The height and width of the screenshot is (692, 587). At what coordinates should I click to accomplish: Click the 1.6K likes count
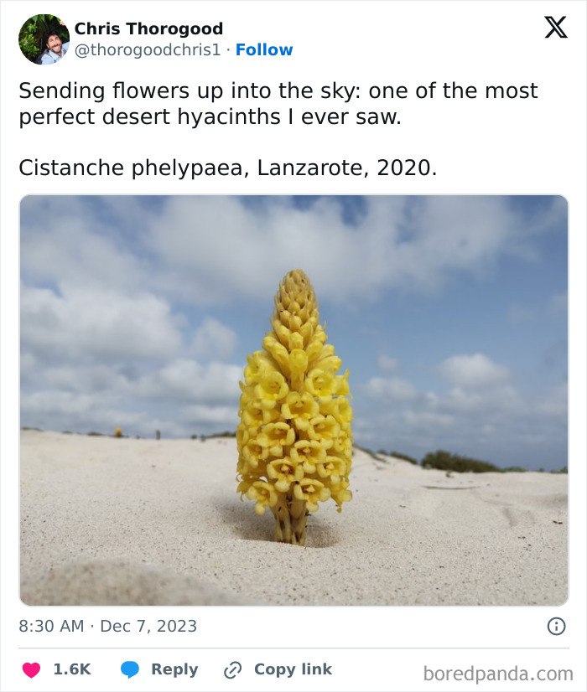[71, 669]
